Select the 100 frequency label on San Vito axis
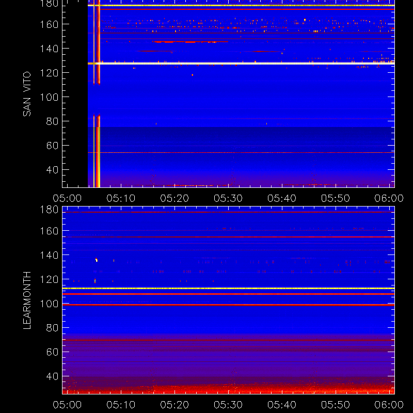 point(49,97)
